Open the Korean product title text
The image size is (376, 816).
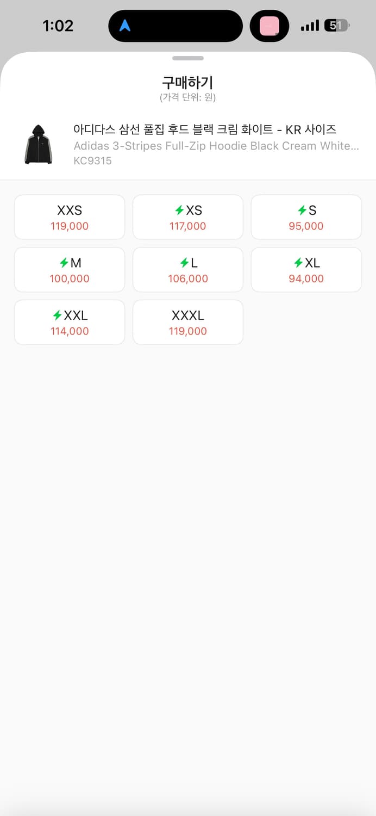pos(205,129)
